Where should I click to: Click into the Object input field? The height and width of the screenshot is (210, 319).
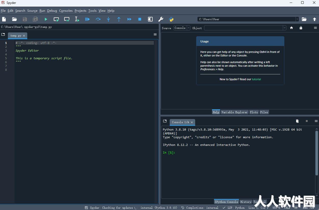point(244,28)
